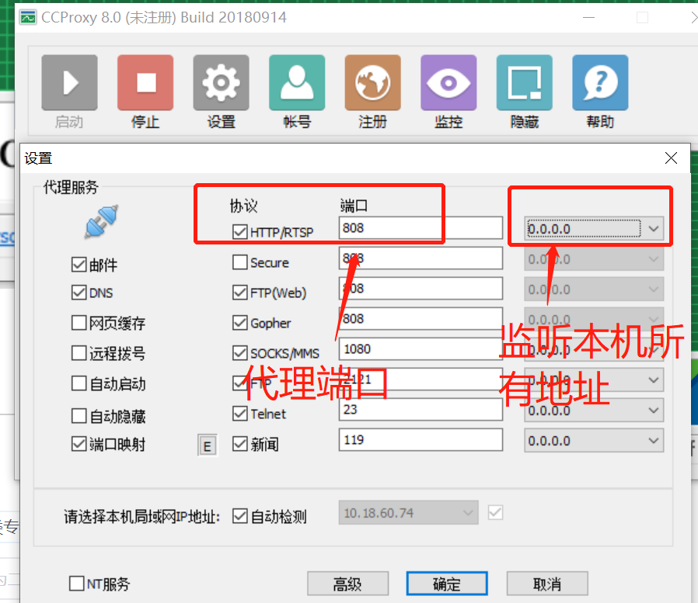Image resolution: width=698 pixels, height=603 pixels.
Task: Click the SOCKS/MMS port field 1080
Action: point(421,348)
